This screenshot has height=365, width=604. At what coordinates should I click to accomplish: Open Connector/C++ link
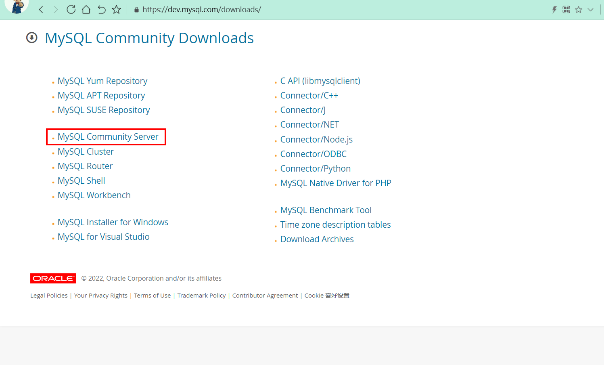point(309,95)
